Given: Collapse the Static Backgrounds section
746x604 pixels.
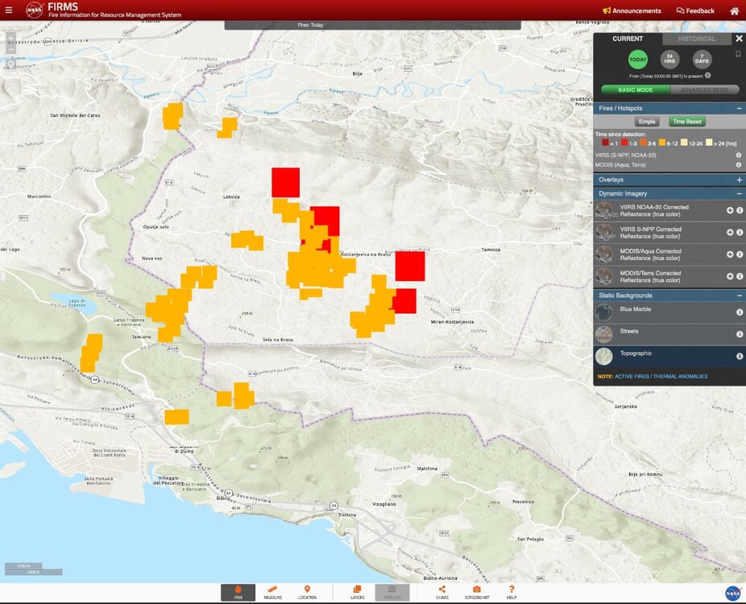Looking at the screenshot, I should tap(739, 296).
